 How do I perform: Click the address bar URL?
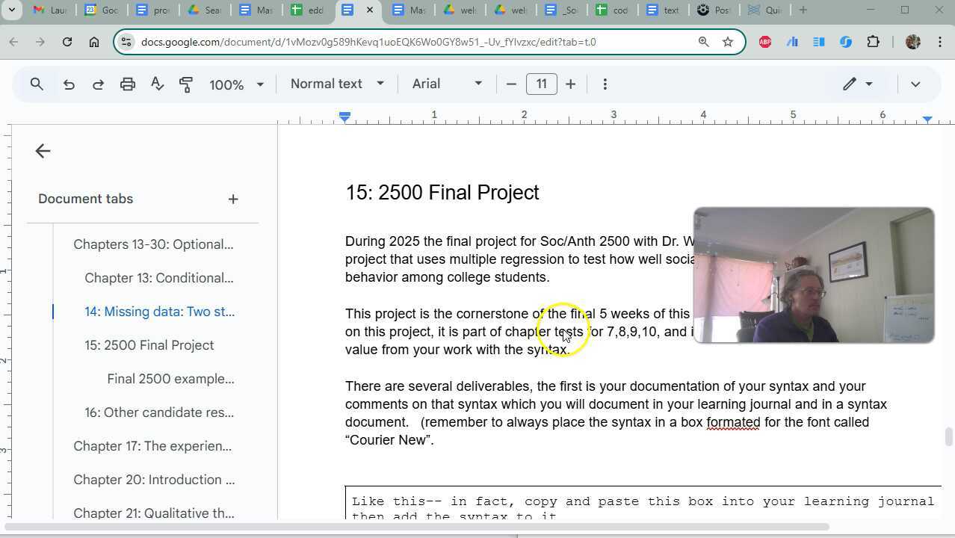click(x=368, y=42)
